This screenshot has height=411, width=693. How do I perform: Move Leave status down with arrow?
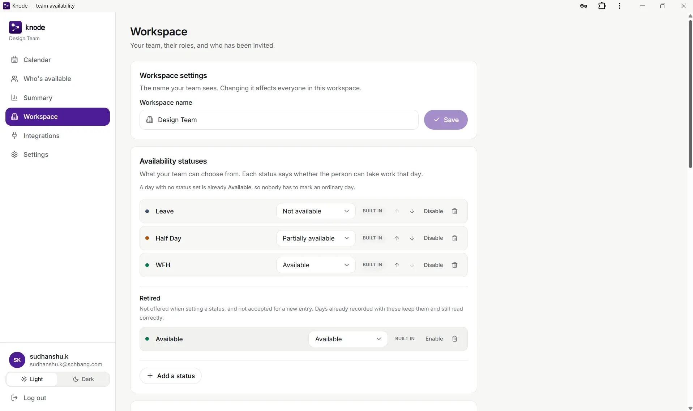click(x=412, y=211)
